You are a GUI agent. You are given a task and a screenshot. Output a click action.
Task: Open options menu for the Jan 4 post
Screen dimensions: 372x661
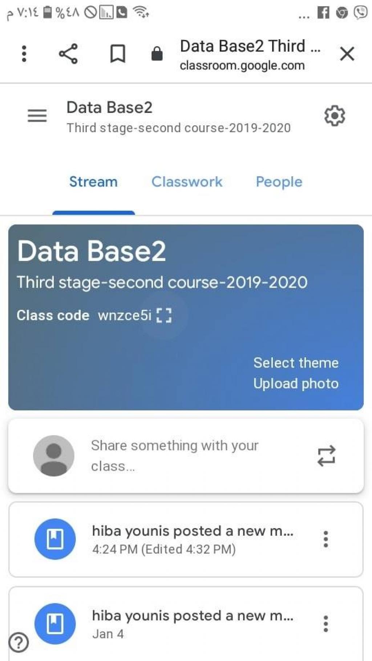326,624
